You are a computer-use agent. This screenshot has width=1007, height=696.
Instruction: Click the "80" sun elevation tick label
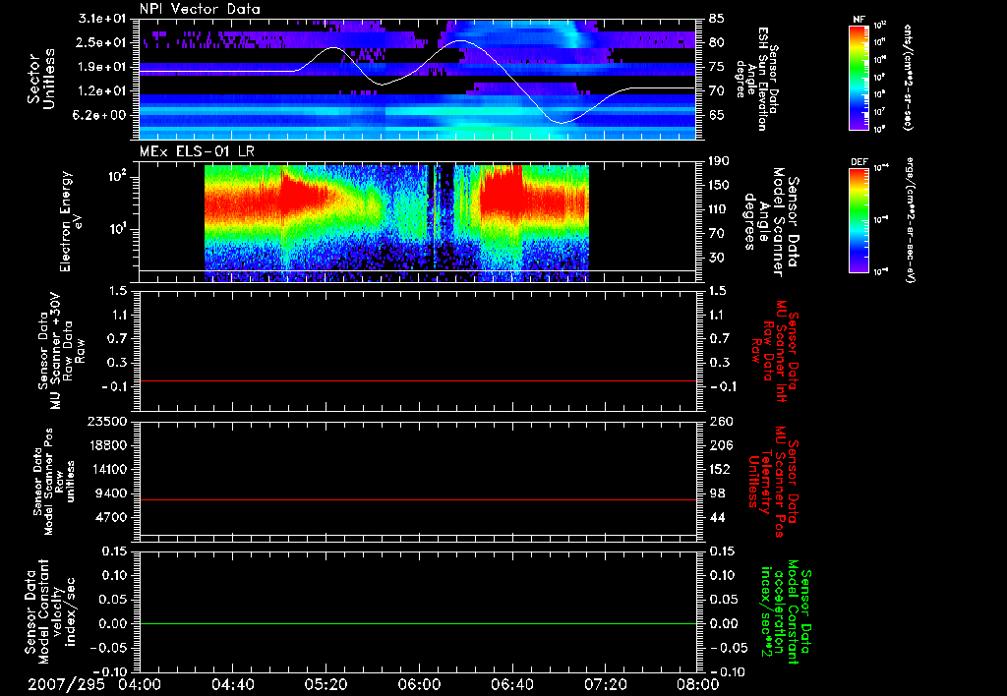coord(717,42)
